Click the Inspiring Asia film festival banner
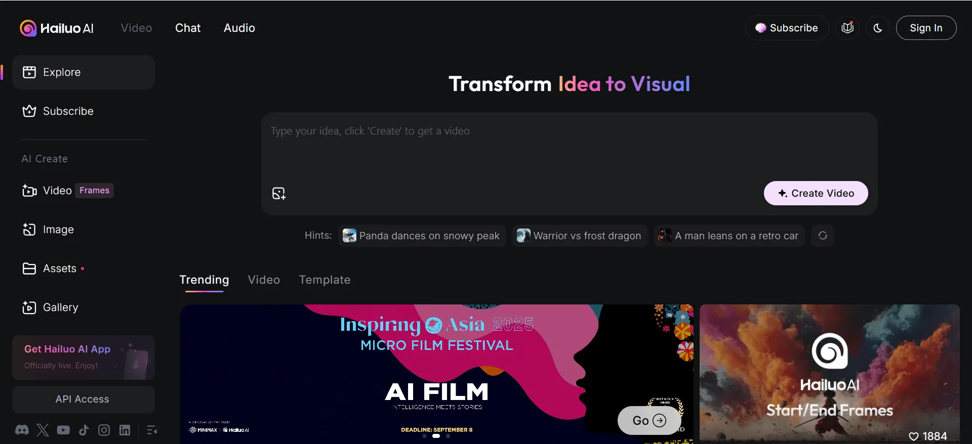Screen dimensions: 972x444 [x=436, y=374]
